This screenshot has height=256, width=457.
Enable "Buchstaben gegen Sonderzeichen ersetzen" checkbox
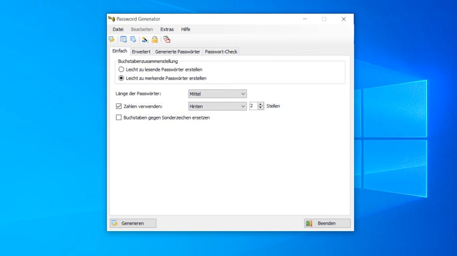click(x=119, y=117)
